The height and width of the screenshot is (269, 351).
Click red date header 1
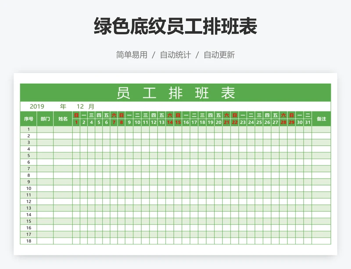click(76, 122)
